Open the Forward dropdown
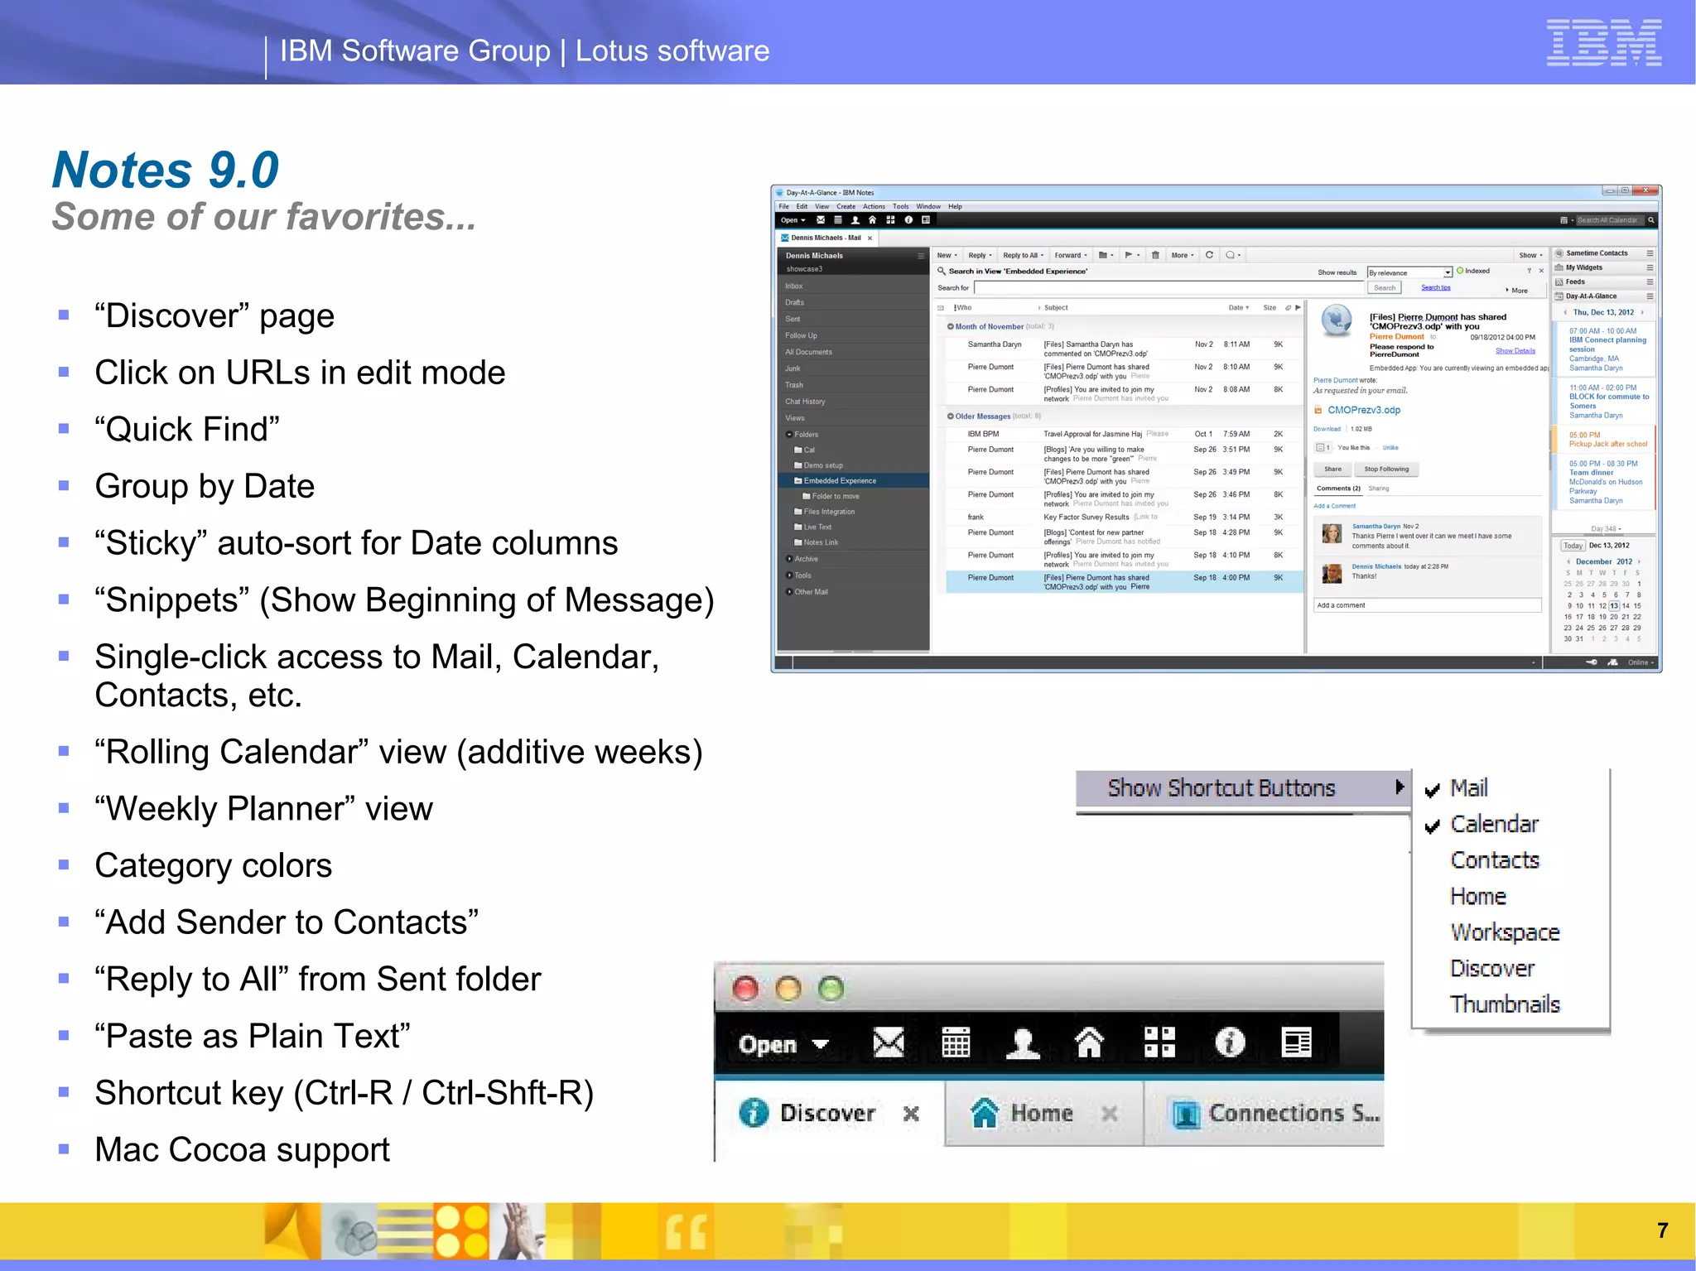1696x1271 pixels. click(1071, 255)
